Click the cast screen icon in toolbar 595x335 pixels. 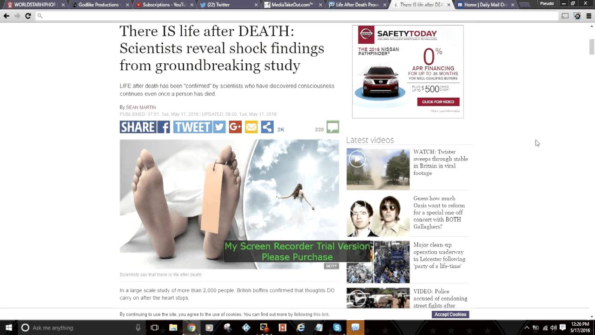pos(565,16)
